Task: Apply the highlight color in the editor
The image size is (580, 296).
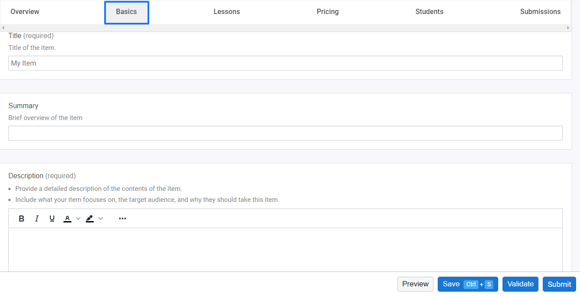Action: [90, 218]
